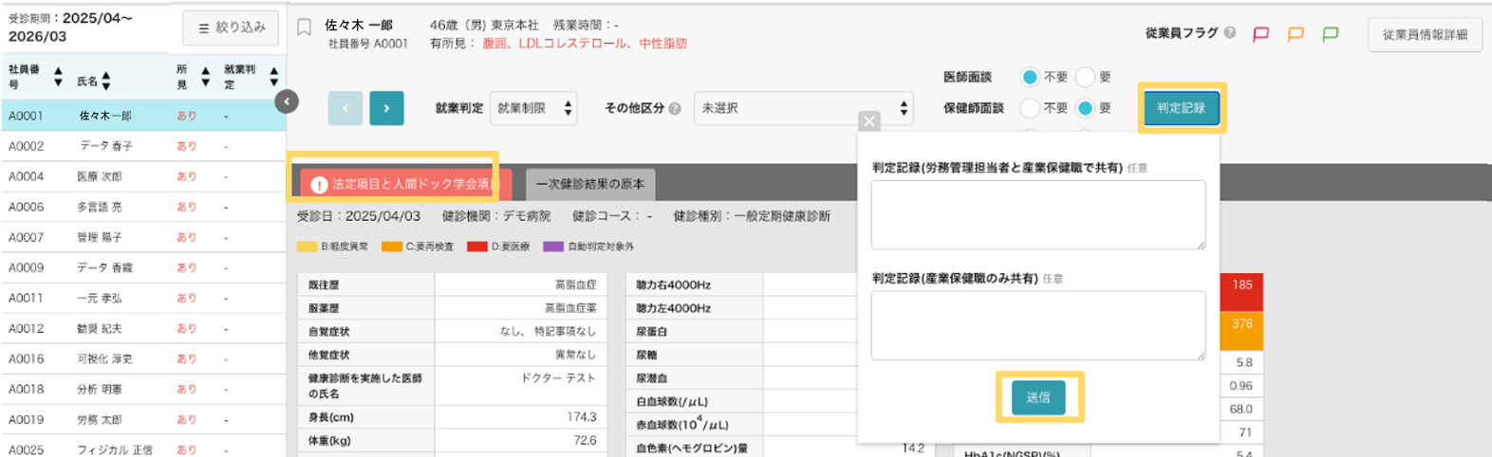1492x457 pixels.
Task: Bookmark employee 佐々木 一郎 with the bookmark icon
Action: coord(304,27)
